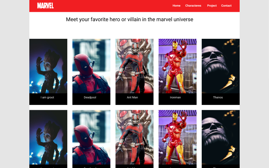Click the 'Ironman' caption label

(175, 97)
